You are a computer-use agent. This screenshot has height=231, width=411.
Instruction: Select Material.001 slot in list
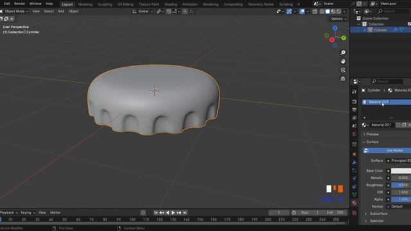tap(387, 102)
